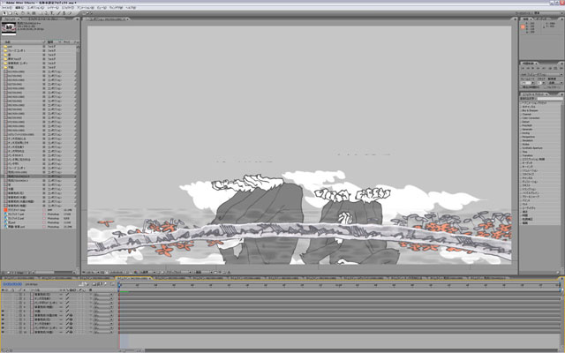Switch to the Audio tab beside Info
The height and width of the screenshot is (353, 565).
coord(542,19)
